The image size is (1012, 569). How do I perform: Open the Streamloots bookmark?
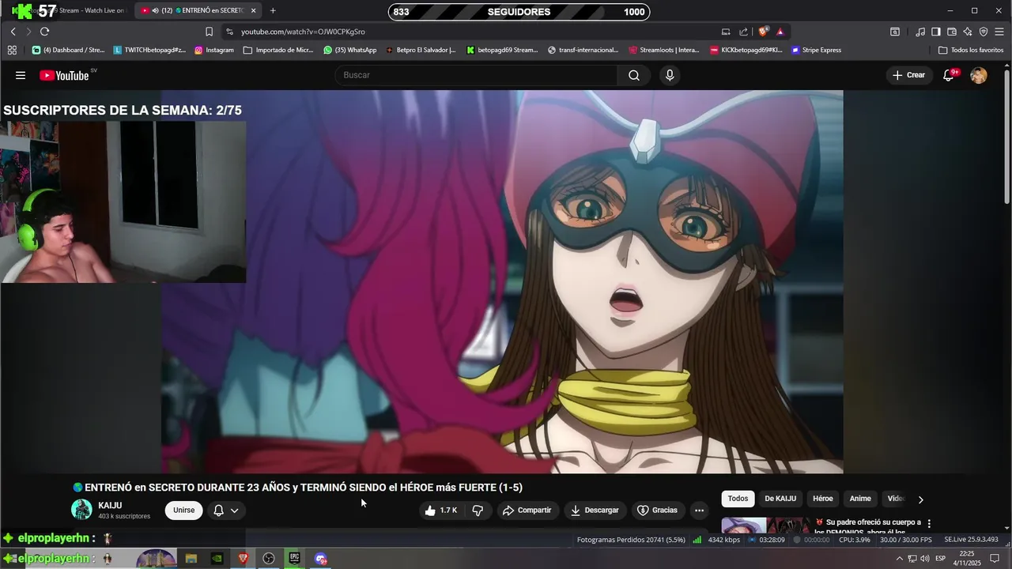tap(664, 50)
